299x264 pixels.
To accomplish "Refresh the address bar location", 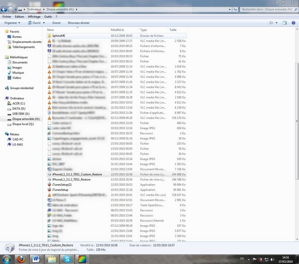I will click(x=235, y=9).
